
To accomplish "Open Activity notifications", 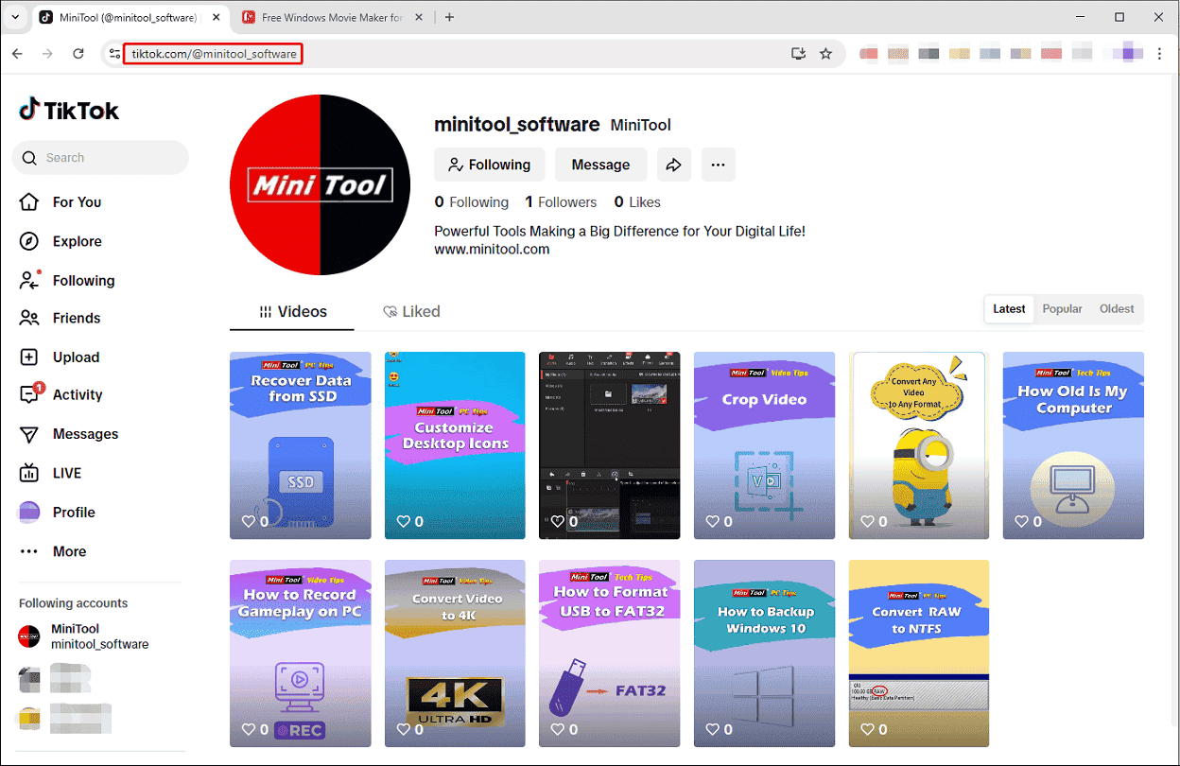I will click(61, 395).
